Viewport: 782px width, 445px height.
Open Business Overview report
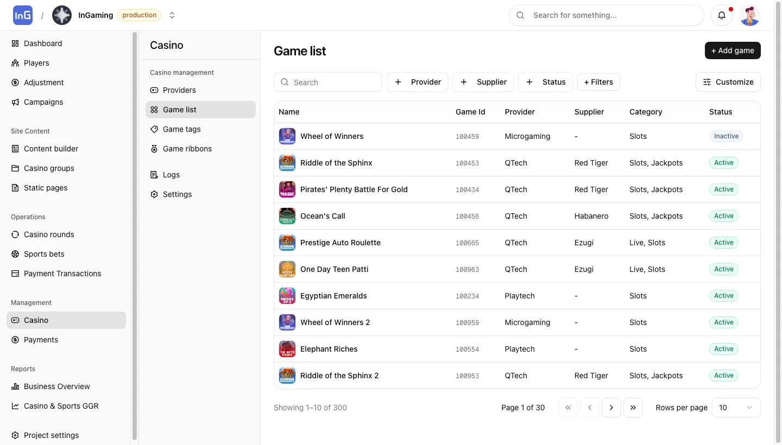(x=56, y=386)
